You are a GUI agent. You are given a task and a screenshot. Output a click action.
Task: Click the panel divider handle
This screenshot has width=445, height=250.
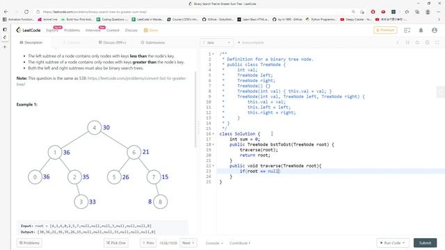(x=198, y=128)
